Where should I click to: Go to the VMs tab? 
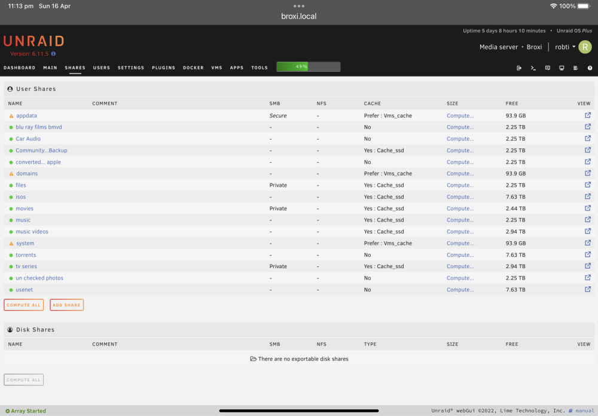tap(216, 68)
